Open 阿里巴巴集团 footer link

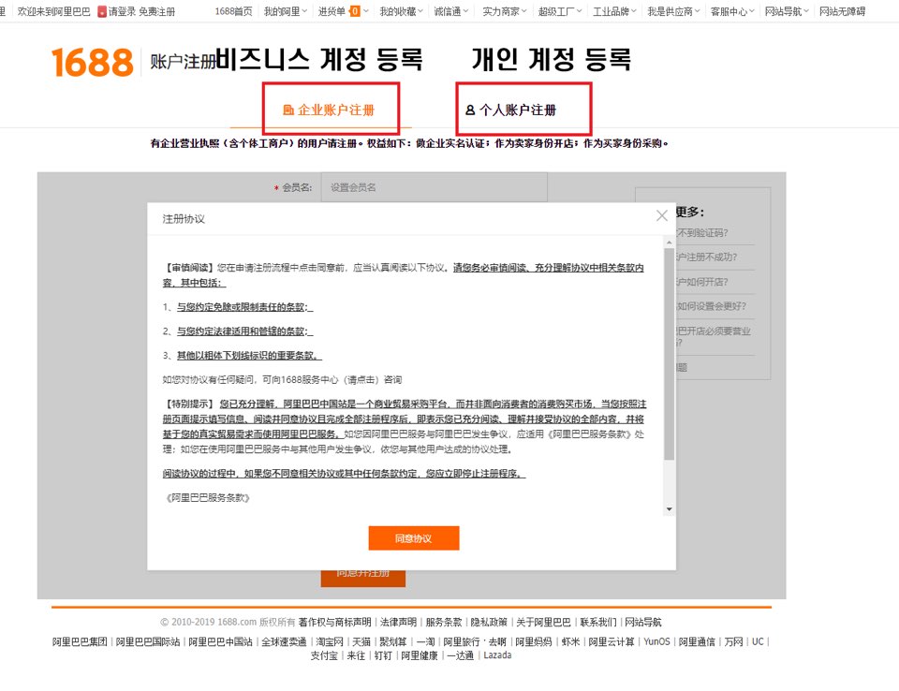click(80, 641)
